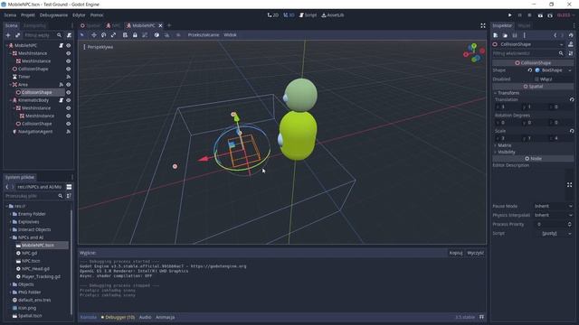Open the AssetLib workspace

332,15
